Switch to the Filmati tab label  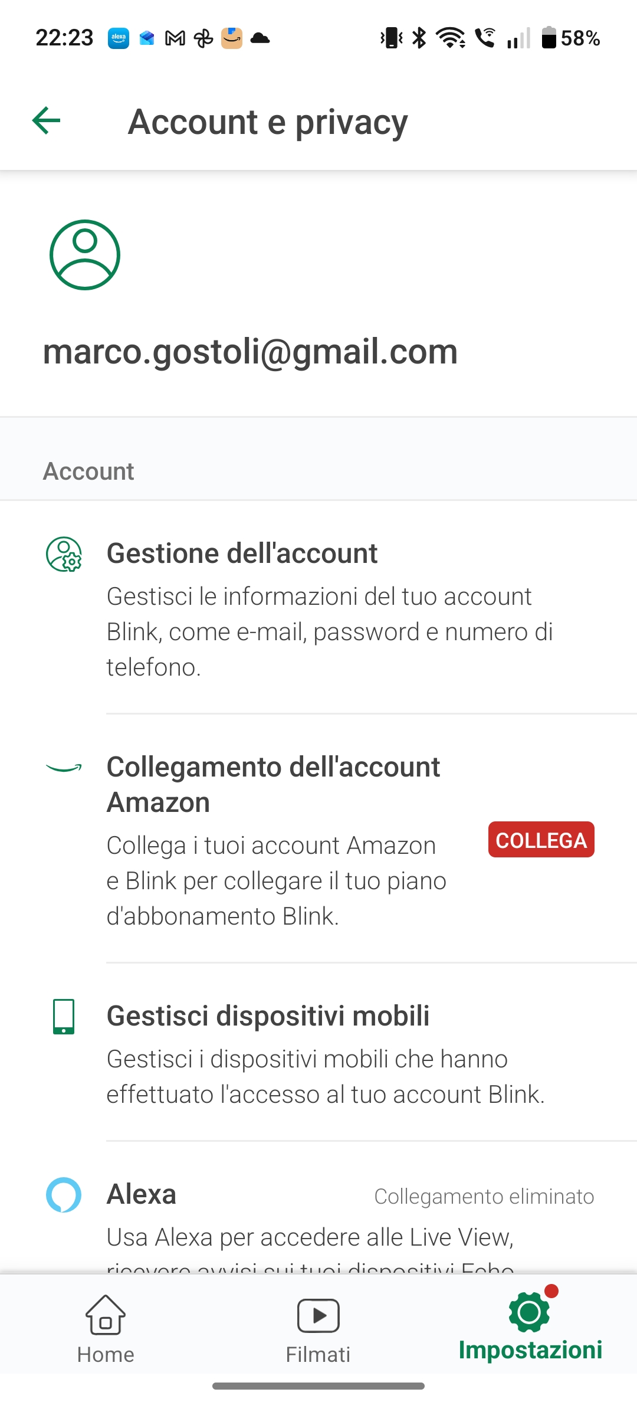tap(318, 1355)
